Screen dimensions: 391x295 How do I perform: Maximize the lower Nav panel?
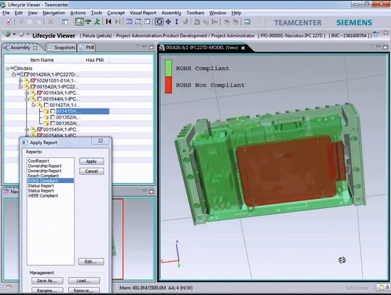point(151,191)
